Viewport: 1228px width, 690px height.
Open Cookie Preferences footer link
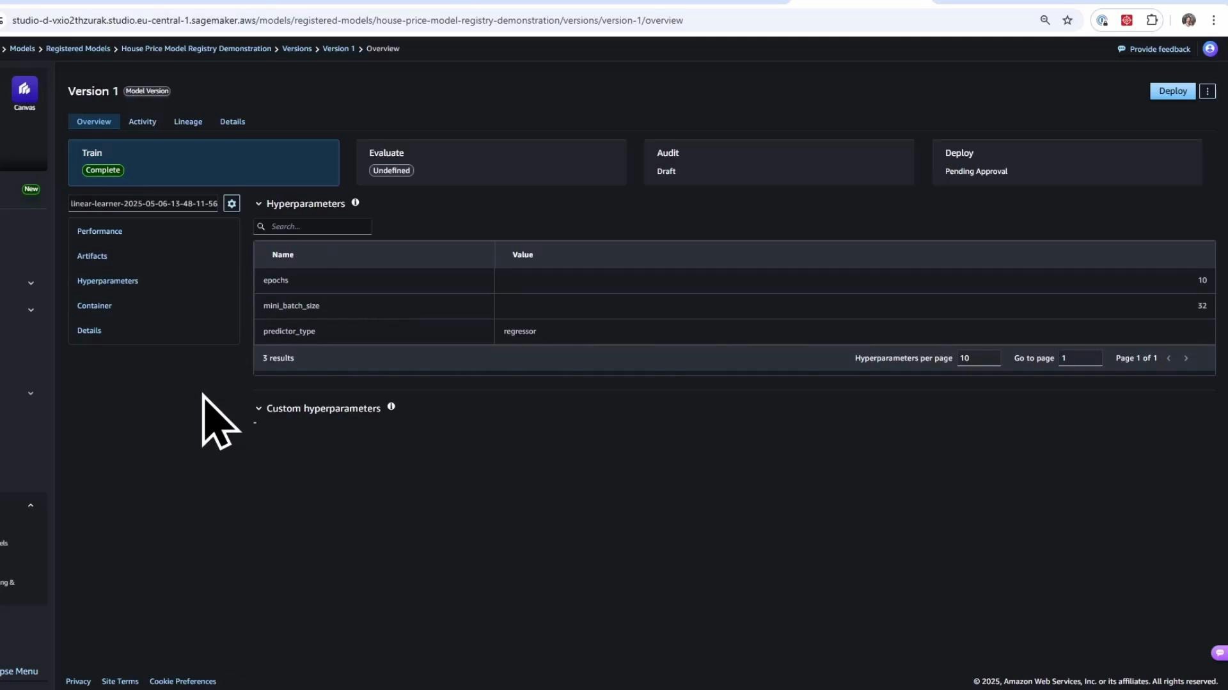click(183, 682)
